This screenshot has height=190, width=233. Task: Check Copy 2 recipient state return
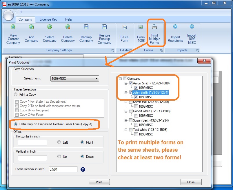point(17,106)
